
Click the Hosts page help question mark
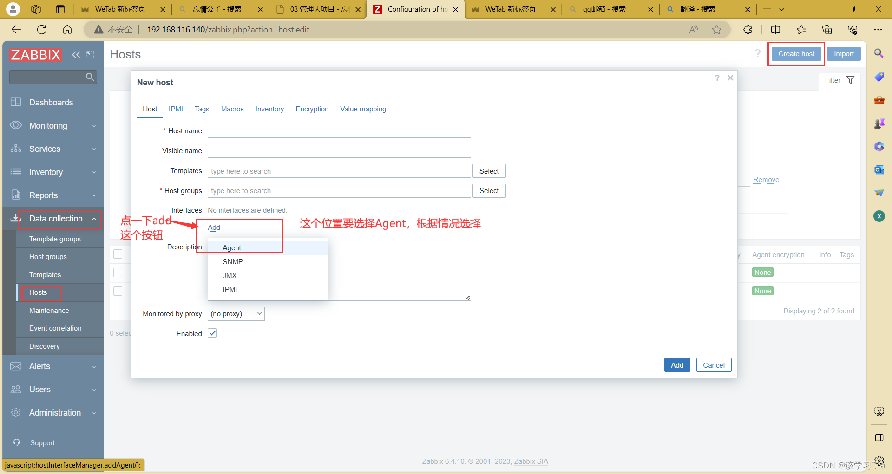click(758, 53)
